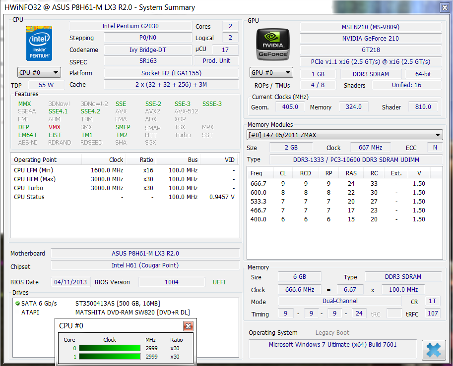This screenshot has width=453, height=366.
Task: Select the 600.0 frequency timing row
Action: (344, 192)
